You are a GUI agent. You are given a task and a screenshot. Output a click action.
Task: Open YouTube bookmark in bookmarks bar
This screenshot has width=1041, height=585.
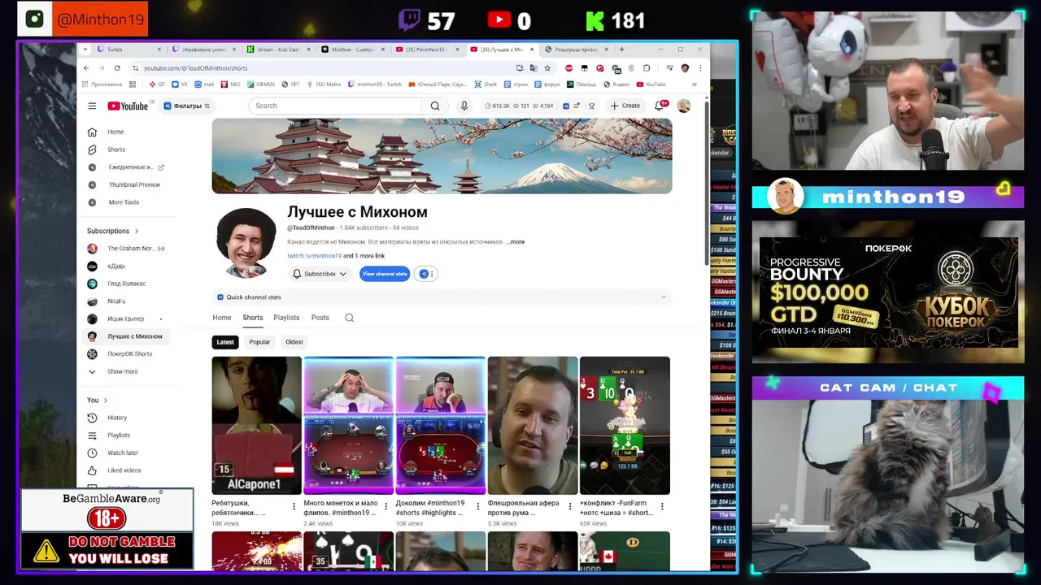[x=651, y=84]
